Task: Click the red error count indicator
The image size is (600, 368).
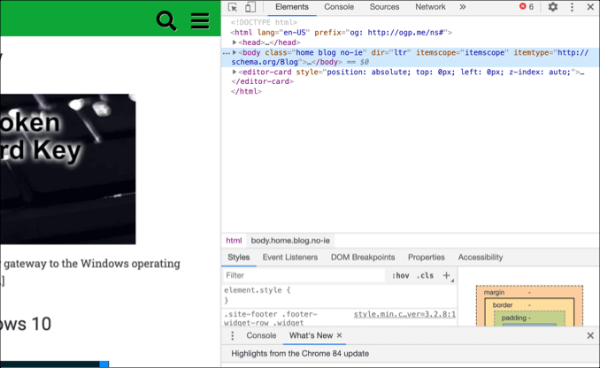Action: tap(526, 7)
